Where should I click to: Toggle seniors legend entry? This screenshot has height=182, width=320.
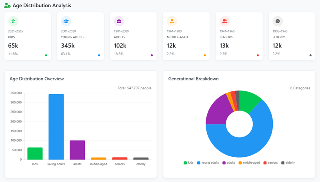[271, 163]
